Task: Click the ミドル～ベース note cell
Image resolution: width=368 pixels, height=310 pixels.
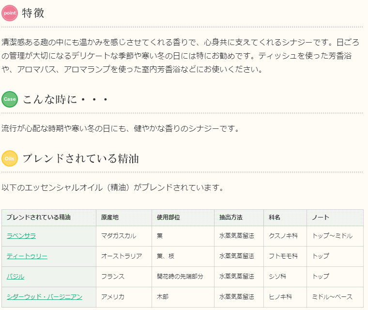Action: click(x=335, y=297)
